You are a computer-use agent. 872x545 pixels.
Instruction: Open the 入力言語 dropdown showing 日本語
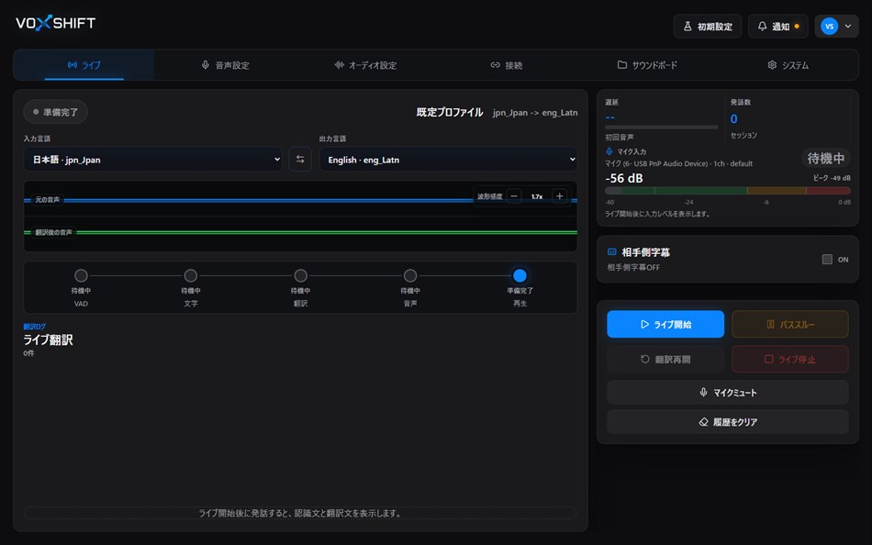point(153,160)
